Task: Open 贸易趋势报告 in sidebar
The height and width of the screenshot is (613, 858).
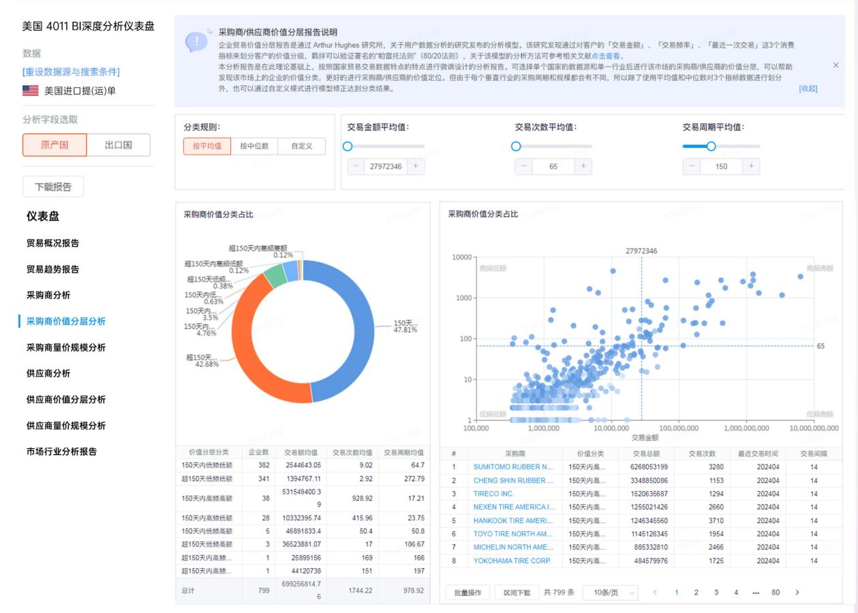Action: tap(52, 269)
